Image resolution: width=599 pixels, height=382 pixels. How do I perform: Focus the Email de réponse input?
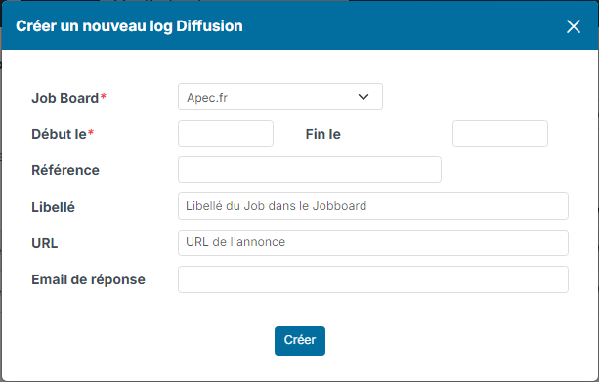pos(373,279)
